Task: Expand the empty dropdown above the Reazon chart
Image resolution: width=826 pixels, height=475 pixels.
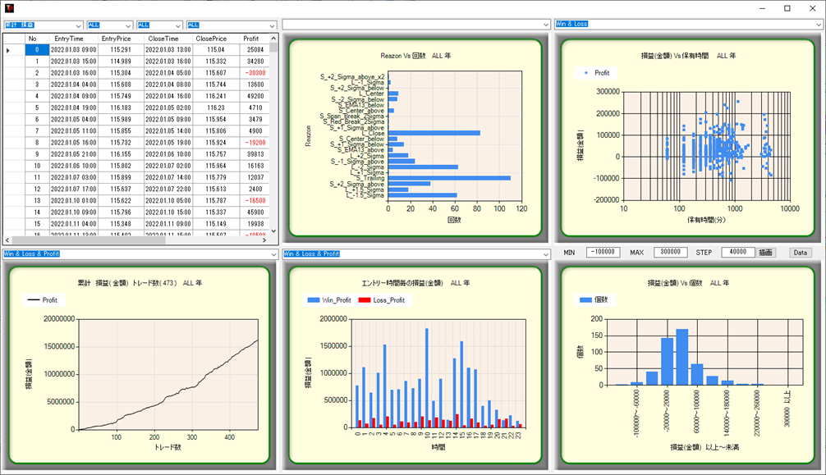Action: [545, 25]
